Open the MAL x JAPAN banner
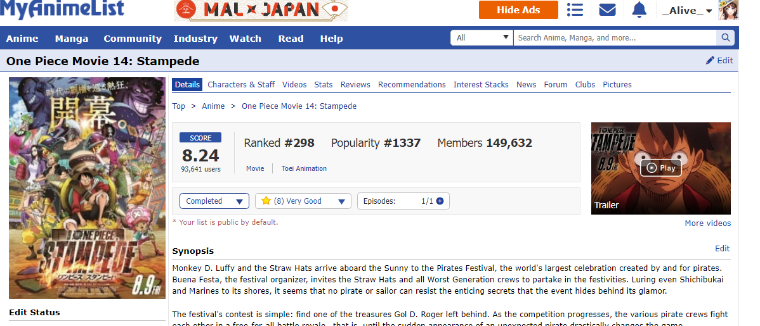This screenshot has height=326, width=760. [261, 9]
